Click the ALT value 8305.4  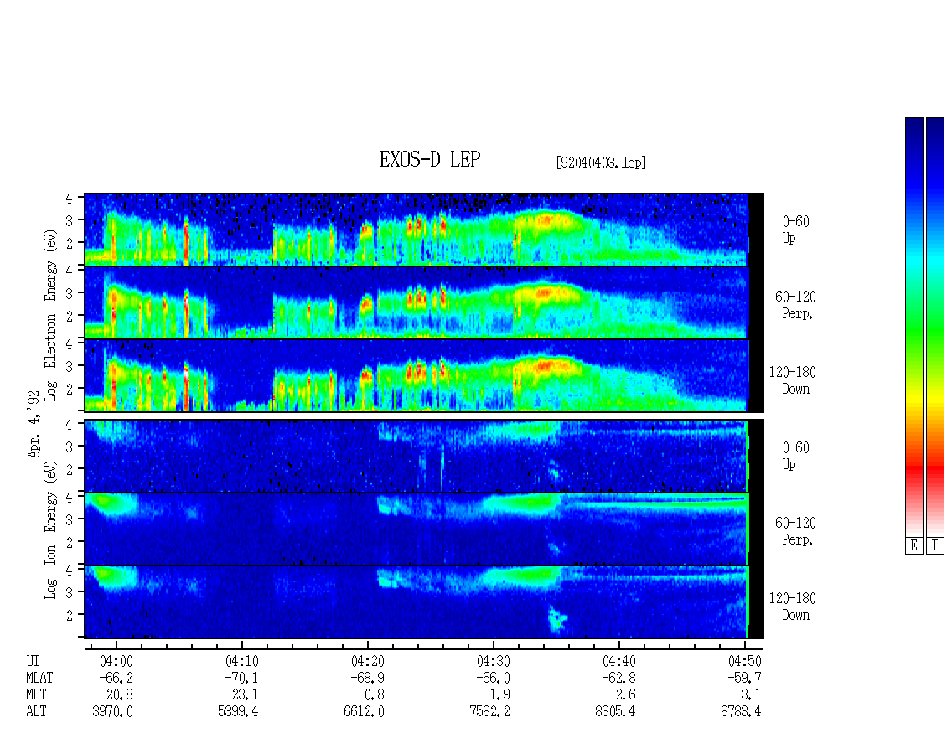coord(615,712)
